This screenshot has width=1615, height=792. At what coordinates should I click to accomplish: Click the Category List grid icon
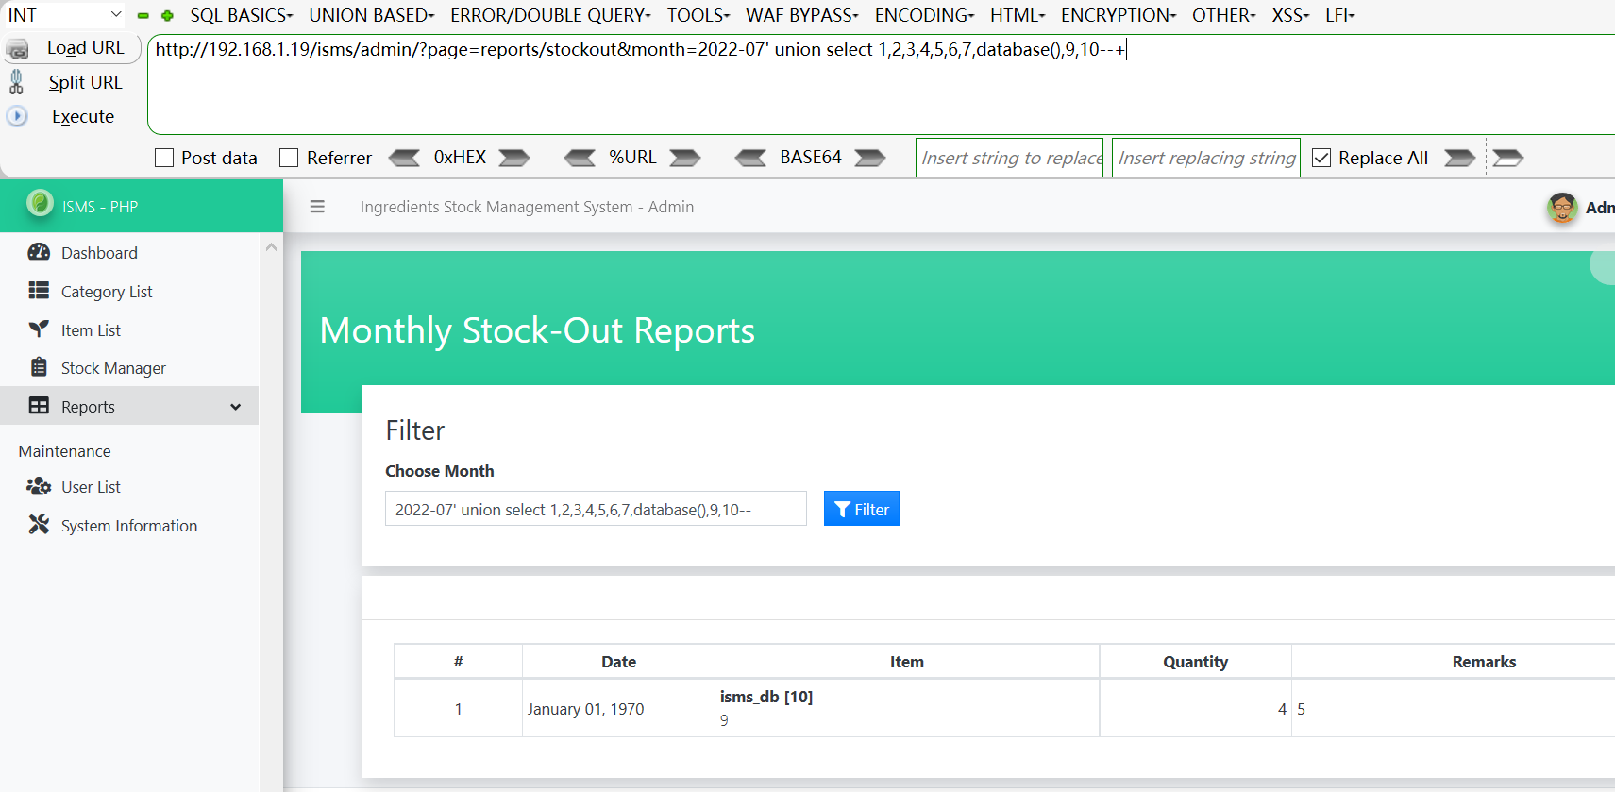coord(39,291)
